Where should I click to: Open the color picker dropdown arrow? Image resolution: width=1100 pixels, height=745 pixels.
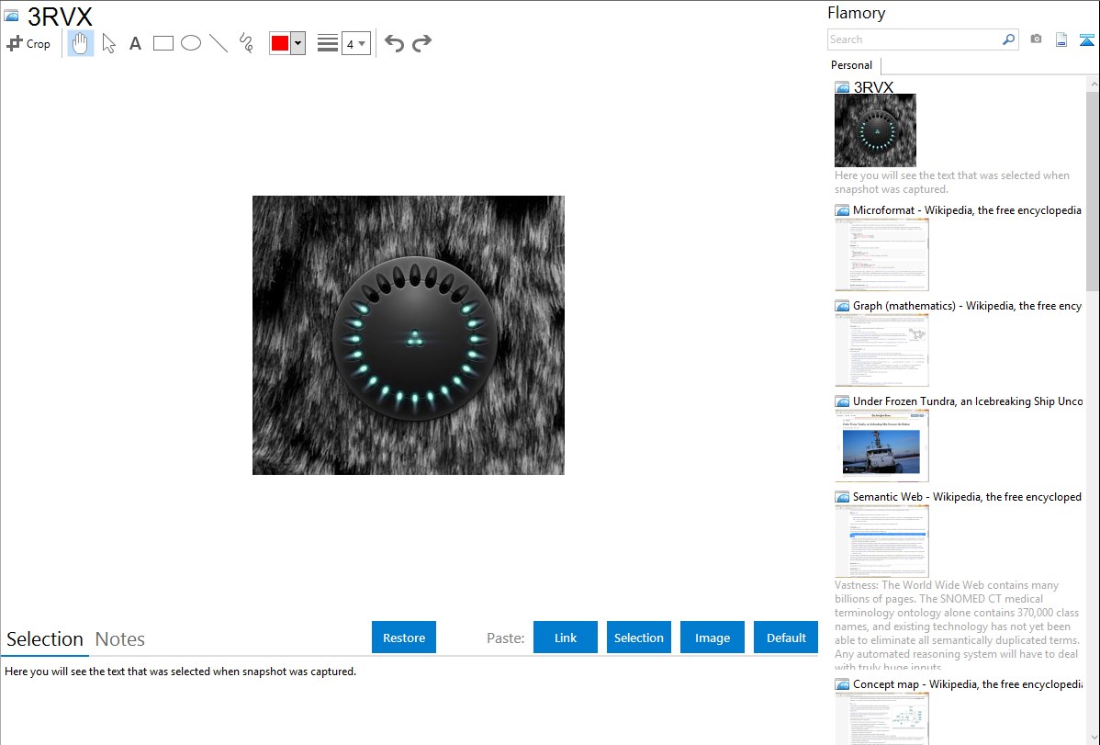[x=297, y=43]
